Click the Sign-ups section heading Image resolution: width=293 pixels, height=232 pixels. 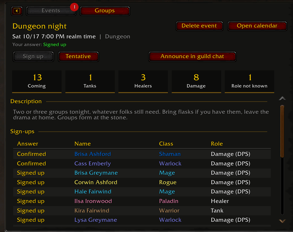point(22,131)
